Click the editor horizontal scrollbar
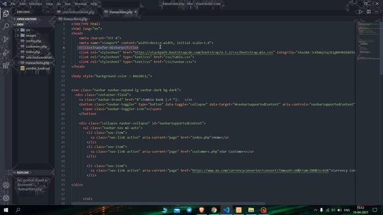 coord(168,203)
